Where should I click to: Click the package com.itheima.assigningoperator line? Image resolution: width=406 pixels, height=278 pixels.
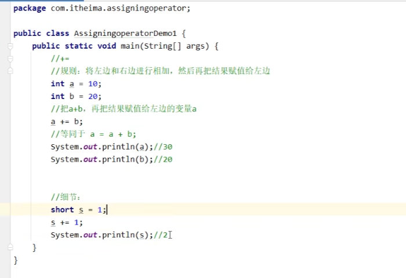101,8
